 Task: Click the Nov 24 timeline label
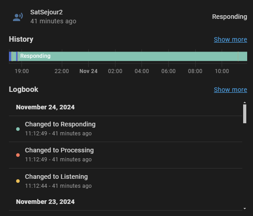coord(88,71)
